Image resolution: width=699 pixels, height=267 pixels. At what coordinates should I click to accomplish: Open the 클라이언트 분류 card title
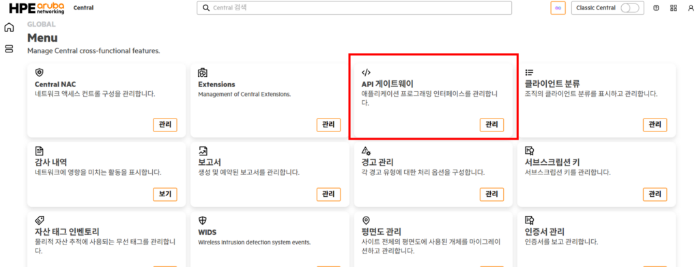point(552,84)
